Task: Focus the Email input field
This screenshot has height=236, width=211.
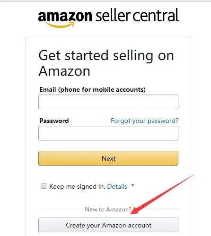Action: click(108, 102)
